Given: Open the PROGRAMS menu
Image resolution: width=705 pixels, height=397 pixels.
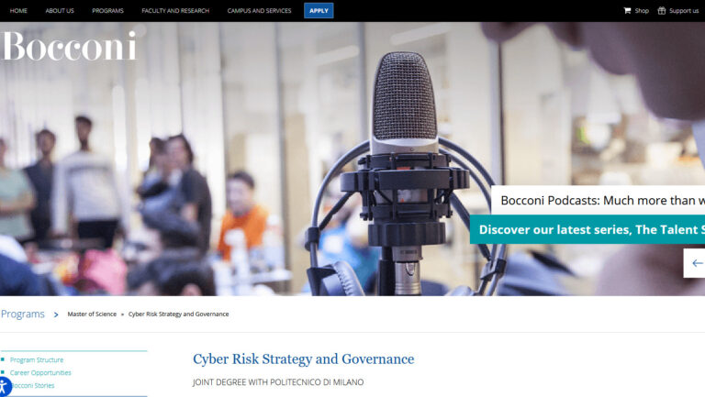Looking at the screenshot, I should coord(107,11).
